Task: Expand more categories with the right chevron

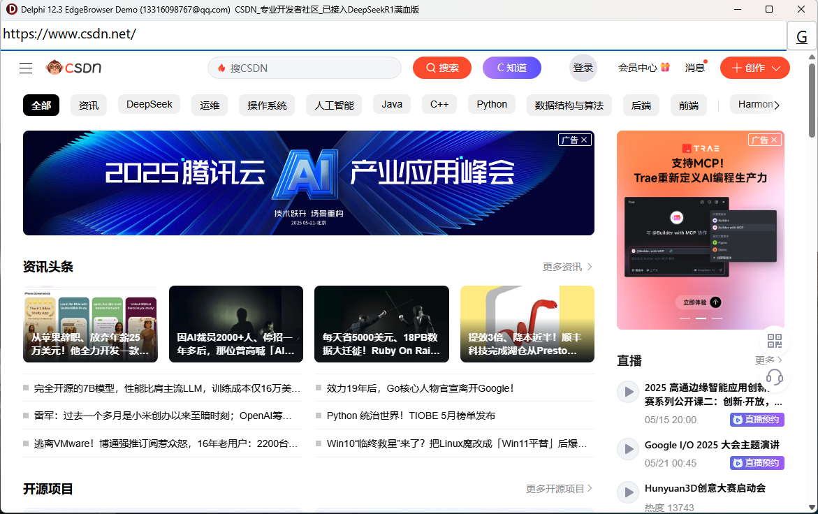Action: tap(777, 105)
